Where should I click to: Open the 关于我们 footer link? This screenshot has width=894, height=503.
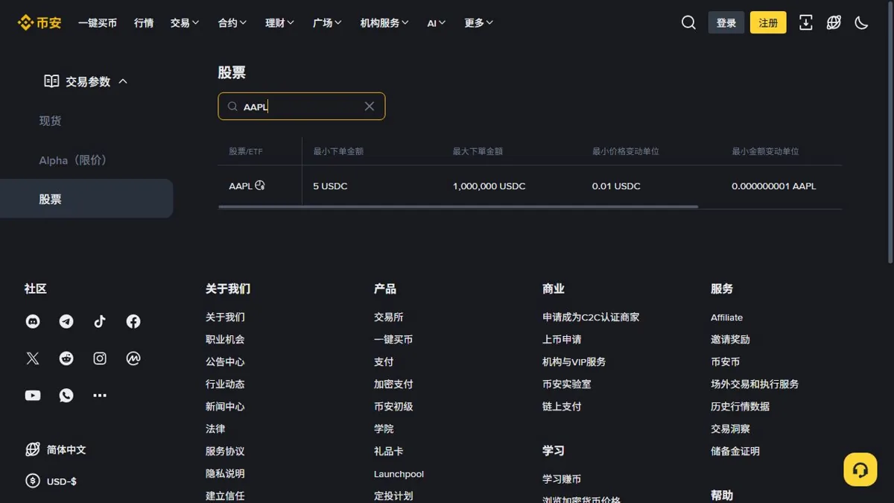click(x=225, y=317)
